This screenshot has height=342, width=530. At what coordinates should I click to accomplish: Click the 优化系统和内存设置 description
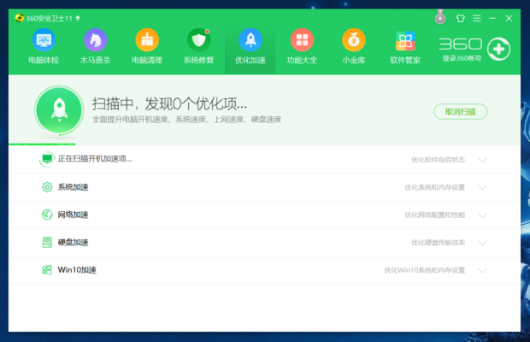point(435,187)
